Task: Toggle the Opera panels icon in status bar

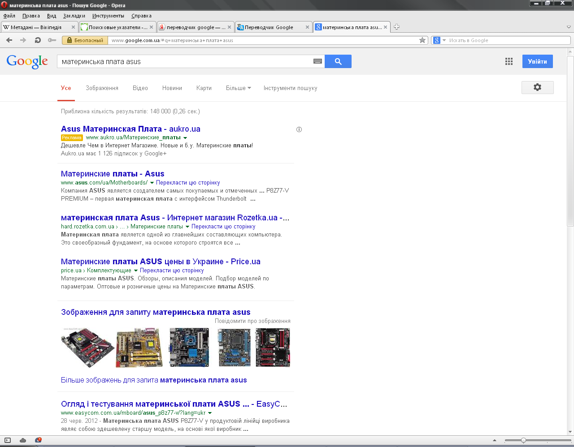Action: click(x=8, y=440)
